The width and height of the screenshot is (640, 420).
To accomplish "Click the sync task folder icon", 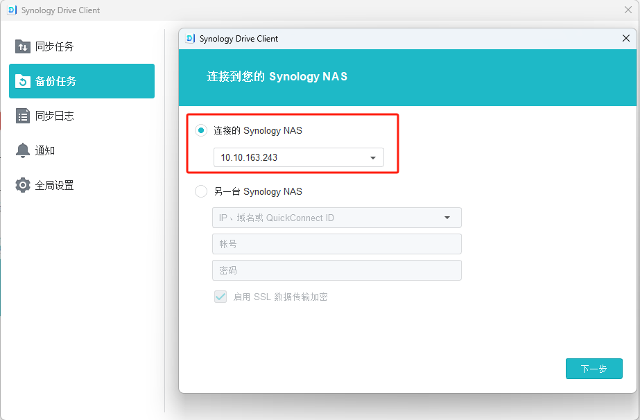I will [x=23, y=46].
